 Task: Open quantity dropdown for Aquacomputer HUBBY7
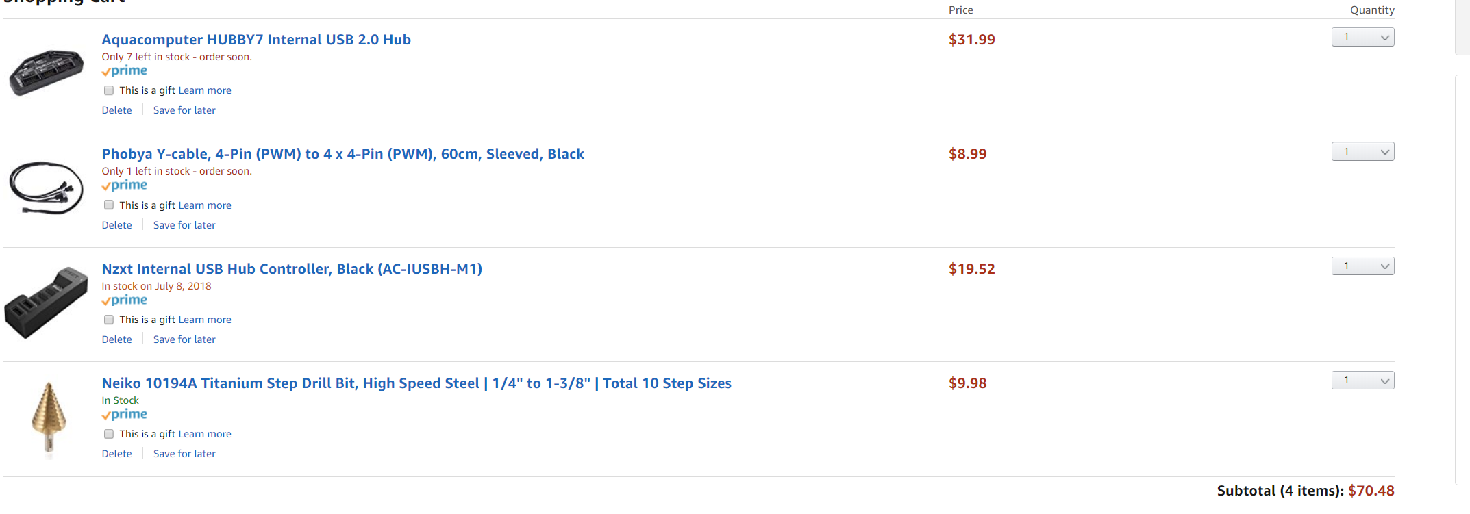1362,37
